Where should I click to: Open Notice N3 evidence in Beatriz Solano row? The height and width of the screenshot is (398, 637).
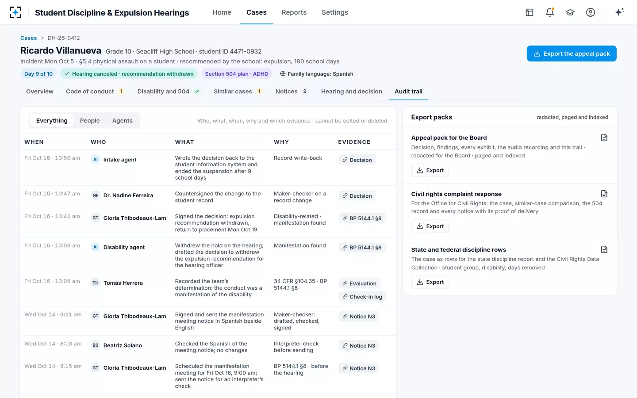point(359,346)
